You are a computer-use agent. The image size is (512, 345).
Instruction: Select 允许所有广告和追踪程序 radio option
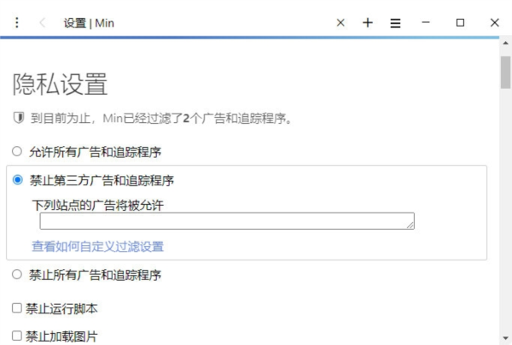tap(17, 152)
